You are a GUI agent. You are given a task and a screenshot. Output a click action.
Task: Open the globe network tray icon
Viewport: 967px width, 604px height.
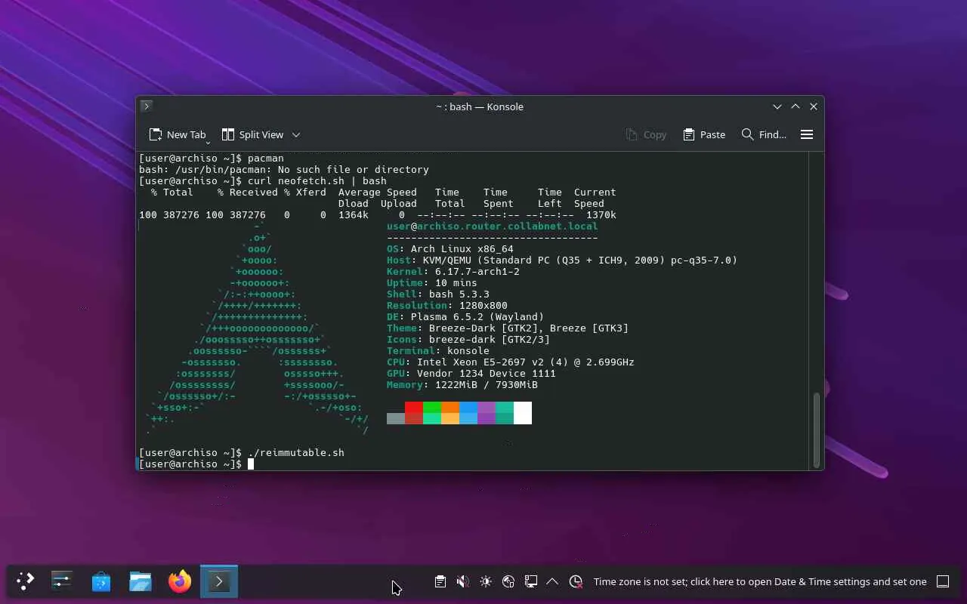point(508,581)
